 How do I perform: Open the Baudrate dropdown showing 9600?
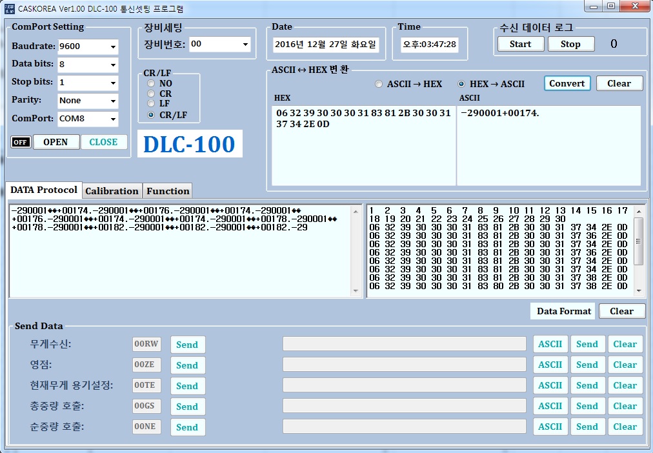[x=88, y=46]
